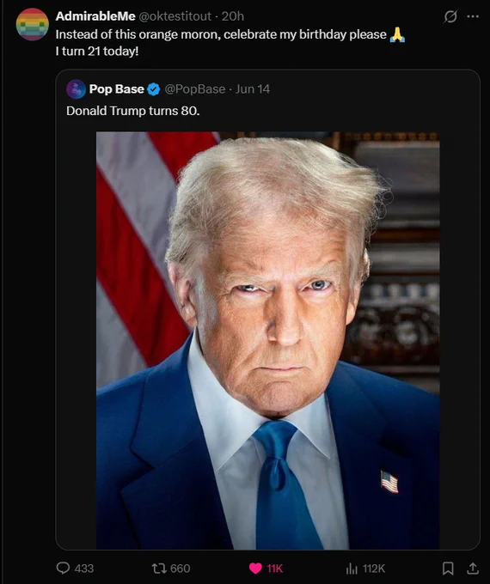Open Pop Base profile avatar
The width and height of the screenshot is (490, 584).
(x=76, y=89)
